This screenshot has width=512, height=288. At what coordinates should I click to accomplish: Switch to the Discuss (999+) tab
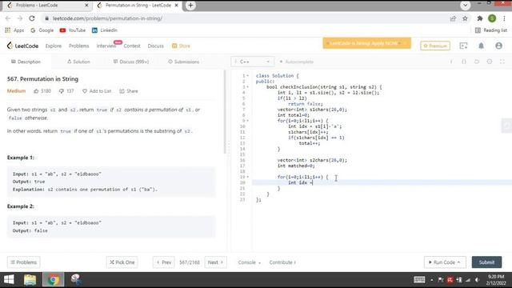coord(131,62)
